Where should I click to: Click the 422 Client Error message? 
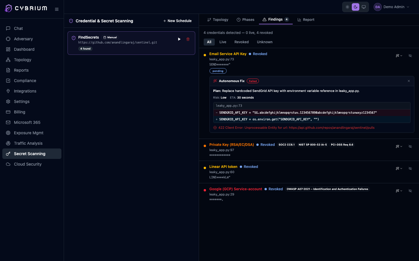tap(296, 128)
